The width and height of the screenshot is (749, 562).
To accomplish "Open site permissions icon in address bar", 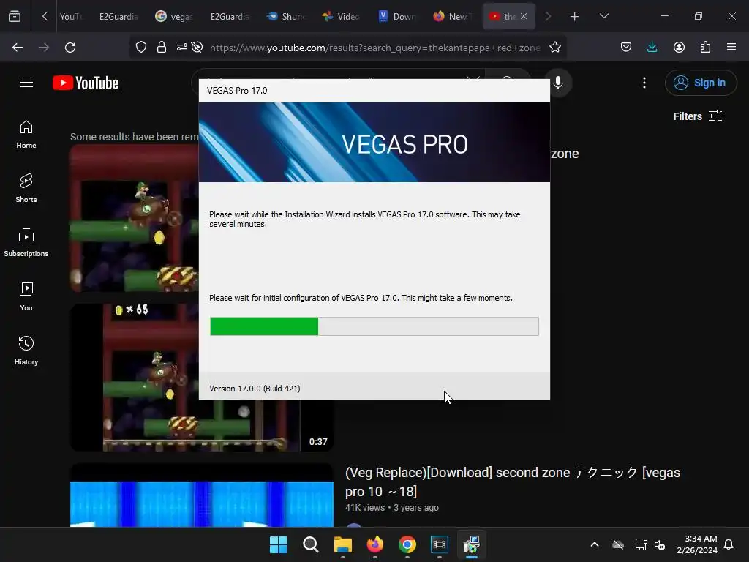I will [x=182, y=47].
